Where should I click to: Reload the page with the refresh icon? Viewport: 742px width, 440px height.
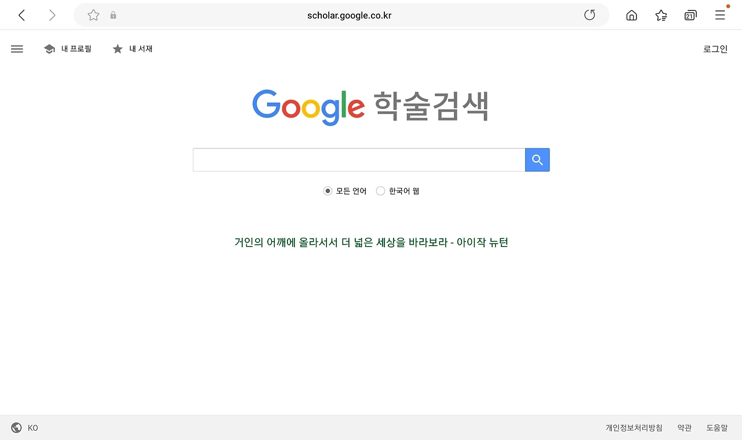[x=590, y=15]
